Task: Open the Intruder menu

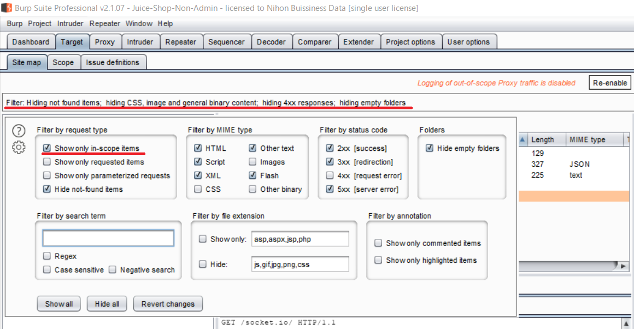Action: [70, 23]
